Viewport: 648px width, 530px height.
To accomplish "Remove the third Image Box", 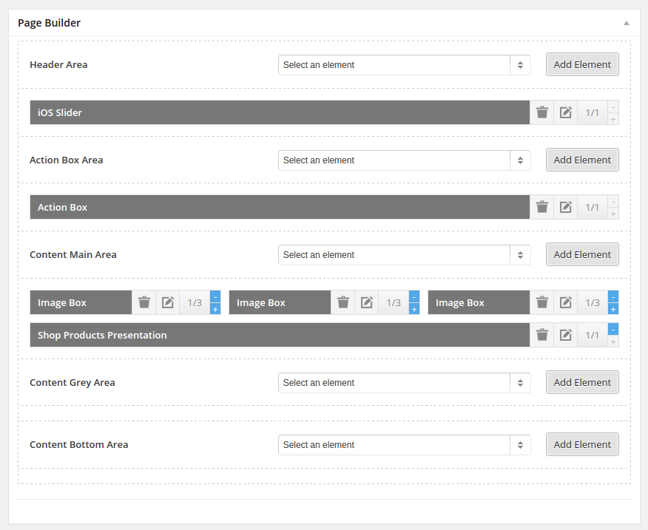I will [x=541, y=302].
